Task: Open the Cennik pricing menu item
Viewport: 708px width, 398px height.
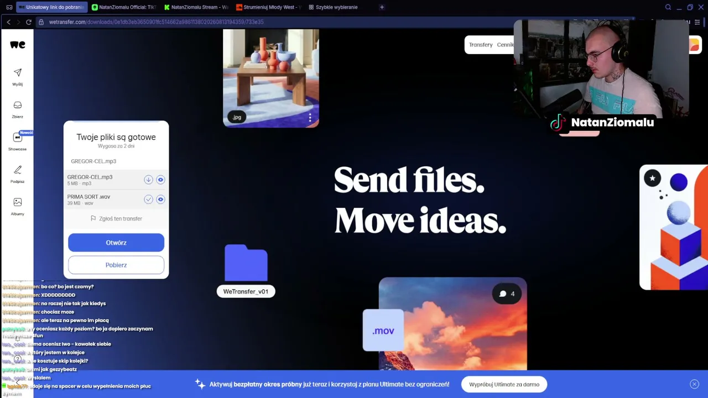Action: [505, 45]
